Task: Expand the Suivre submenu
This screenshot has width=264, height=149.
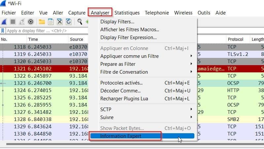Action: tap(143, 117)
